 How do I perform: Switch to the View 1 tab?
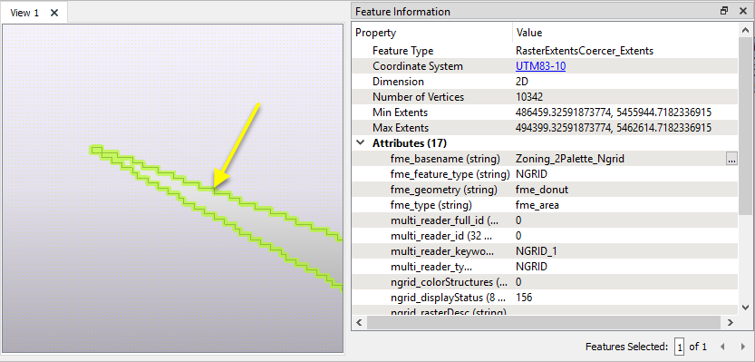pos(24,13)
